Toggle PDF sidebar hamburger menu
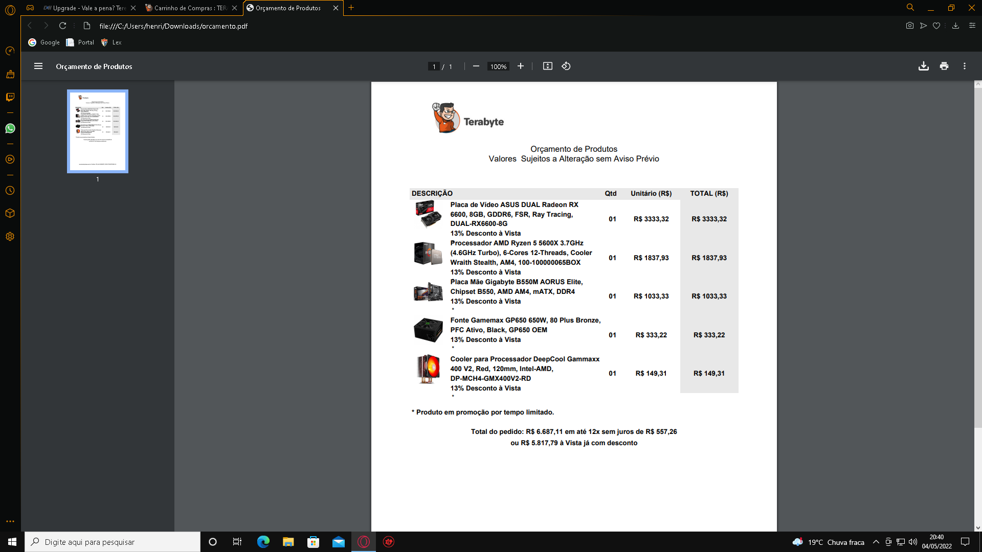This screenshot has width=982, height=552. 38,66
